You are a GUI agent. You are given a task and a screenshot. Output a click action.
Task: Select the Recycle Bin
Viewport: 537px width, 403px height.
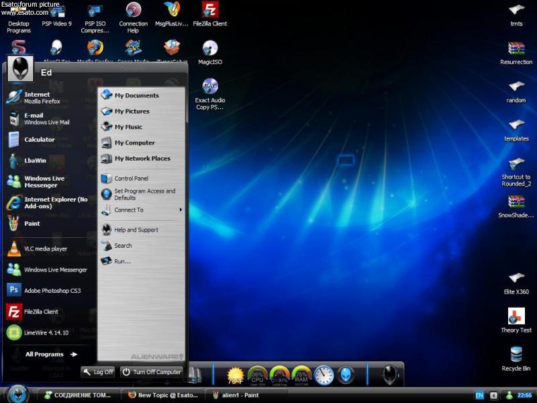516,359
